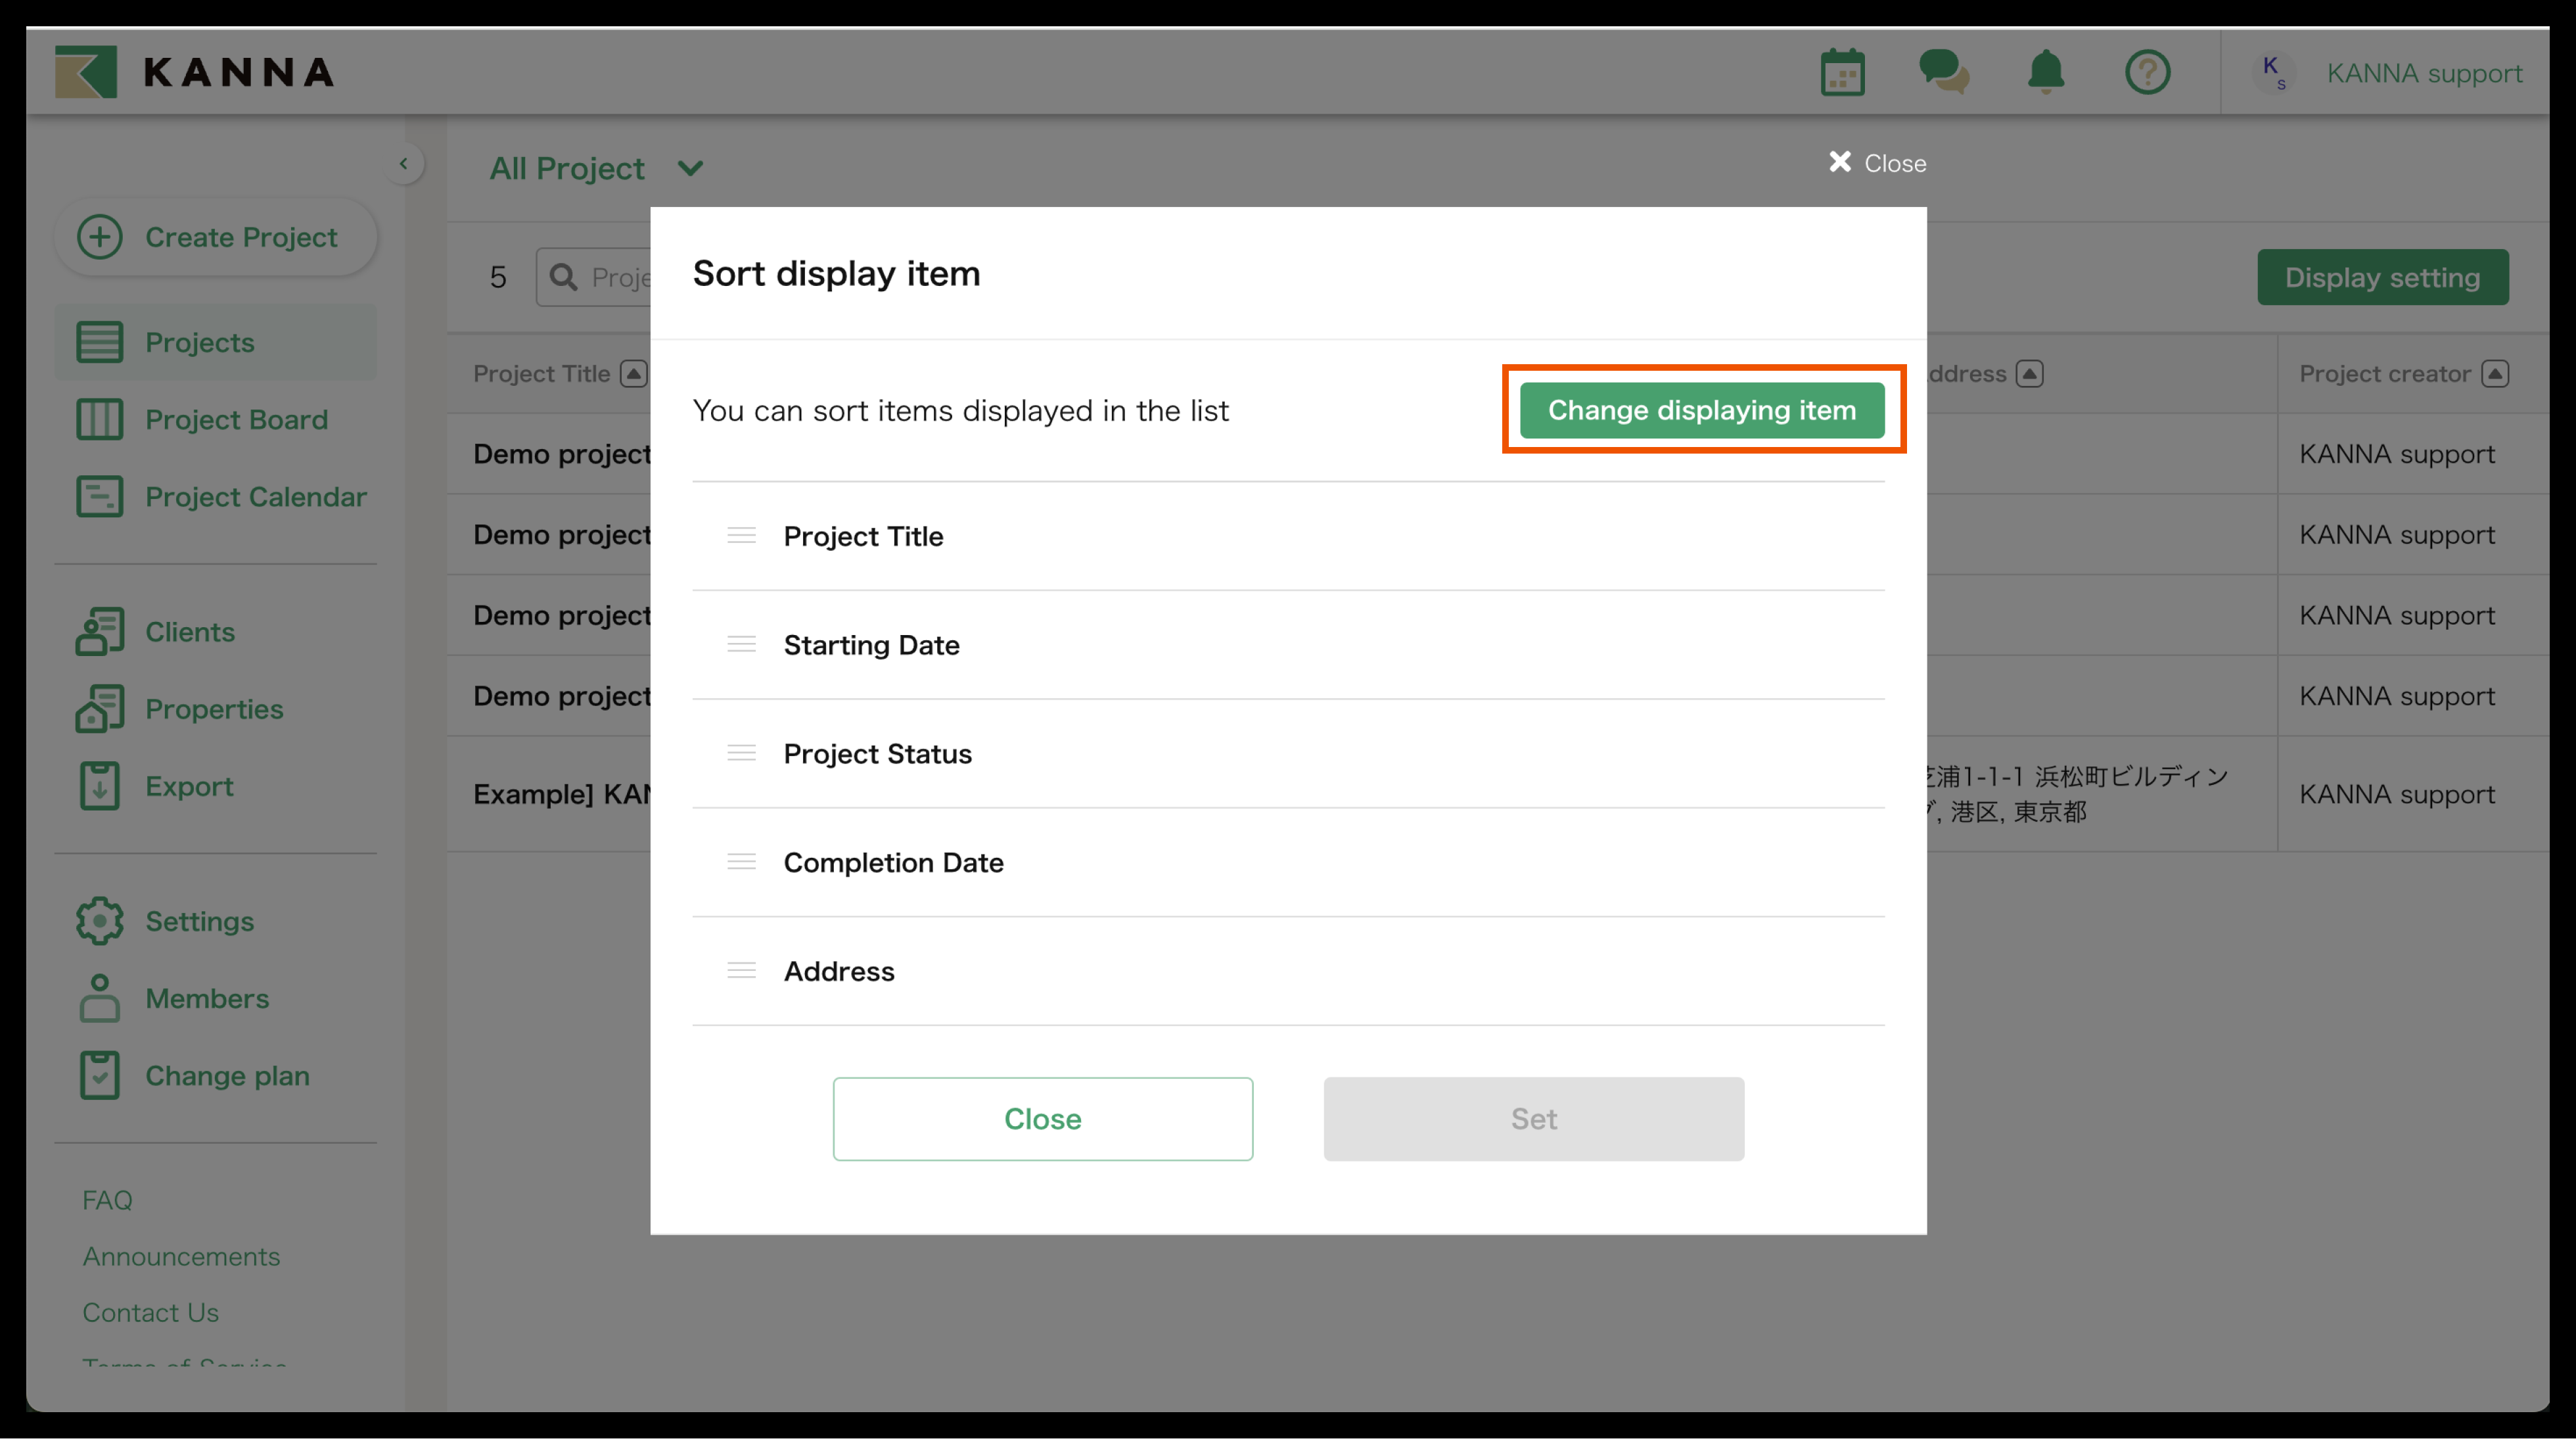The image size is (2576, 1439).
Task: Toggle sort arrow on Project Title column
Action: 633,373
